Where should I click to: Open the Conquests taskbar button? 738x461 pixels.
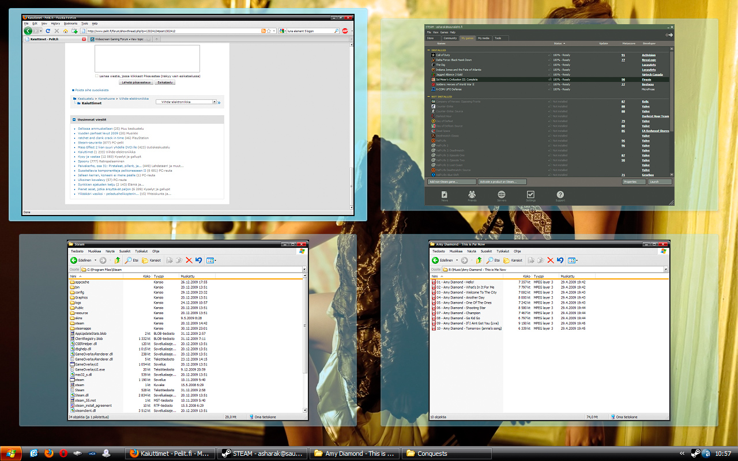tap(446, 454)
